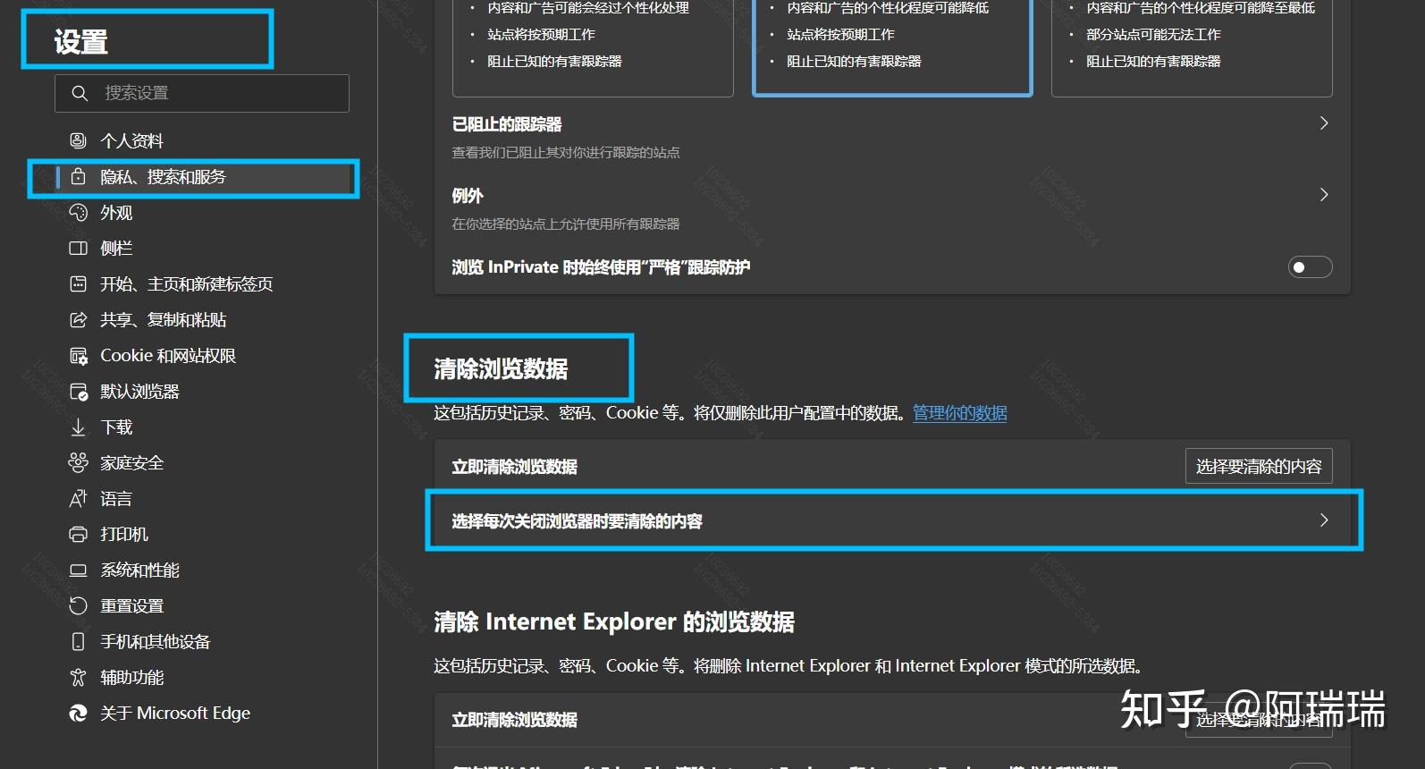Click the 手机和其他设备 phone icon
Image resolution: width=1425 pixels, height=769 pixels.
coord(79,641)
